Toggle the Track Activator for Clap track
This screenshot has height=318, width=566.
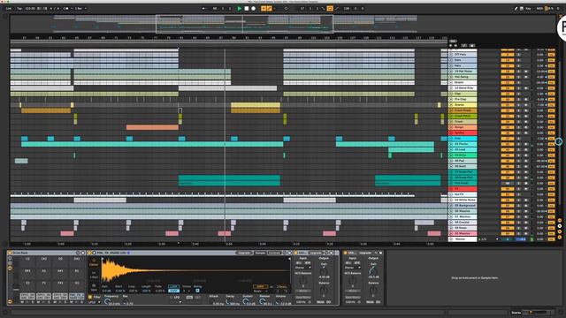[x=507, y=94]
